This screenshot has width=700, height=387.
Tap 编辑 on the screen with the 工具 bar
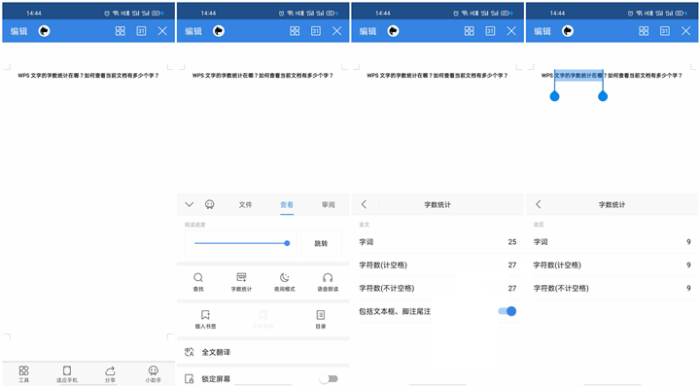19,31
